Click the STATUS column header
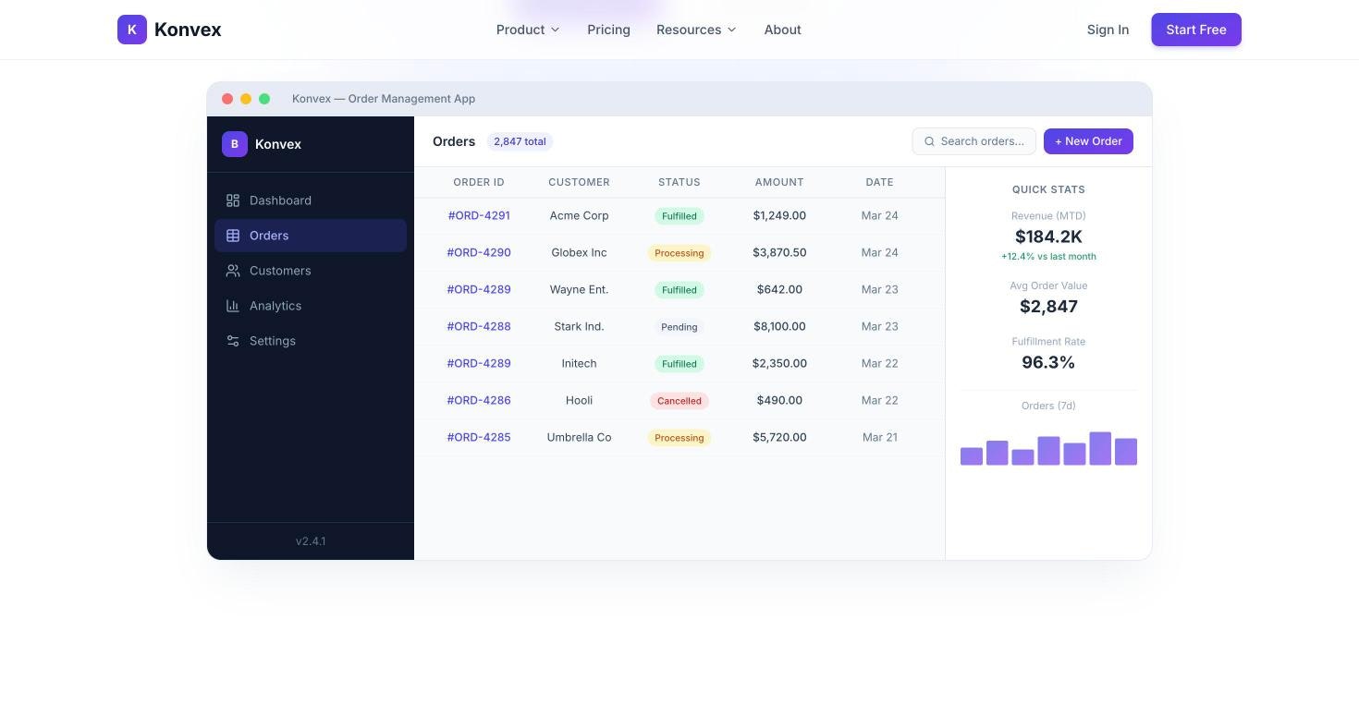The width and height of the screenshot is (1359, 716). pyautogui.click(x=679, y=182)
